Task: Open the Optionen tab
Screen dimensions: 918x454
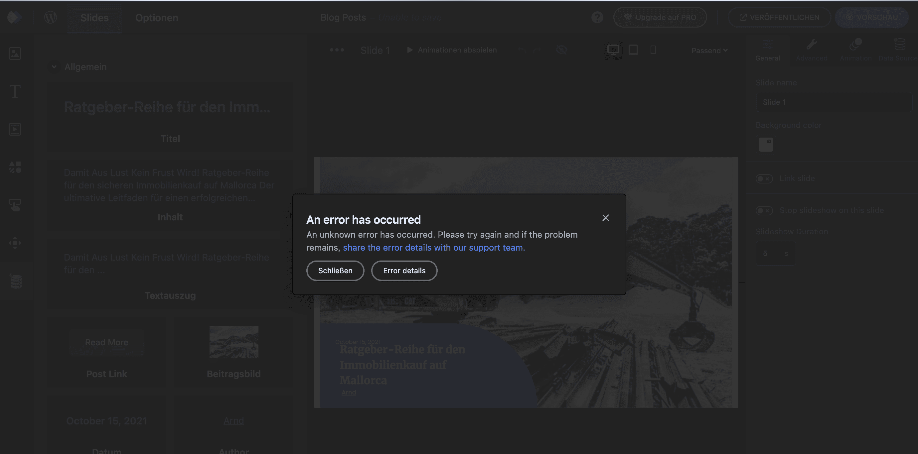Action: point(156,17)
